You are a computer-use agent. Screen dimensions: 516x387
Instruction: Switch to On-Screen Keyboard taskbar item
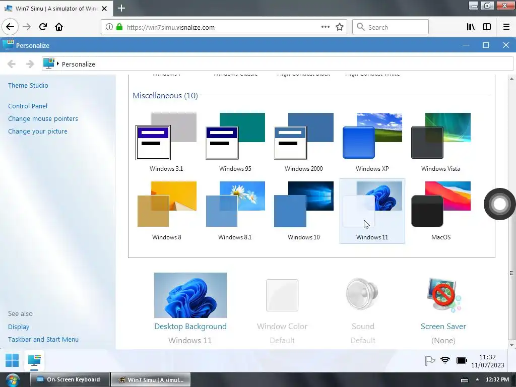(70, 379)
